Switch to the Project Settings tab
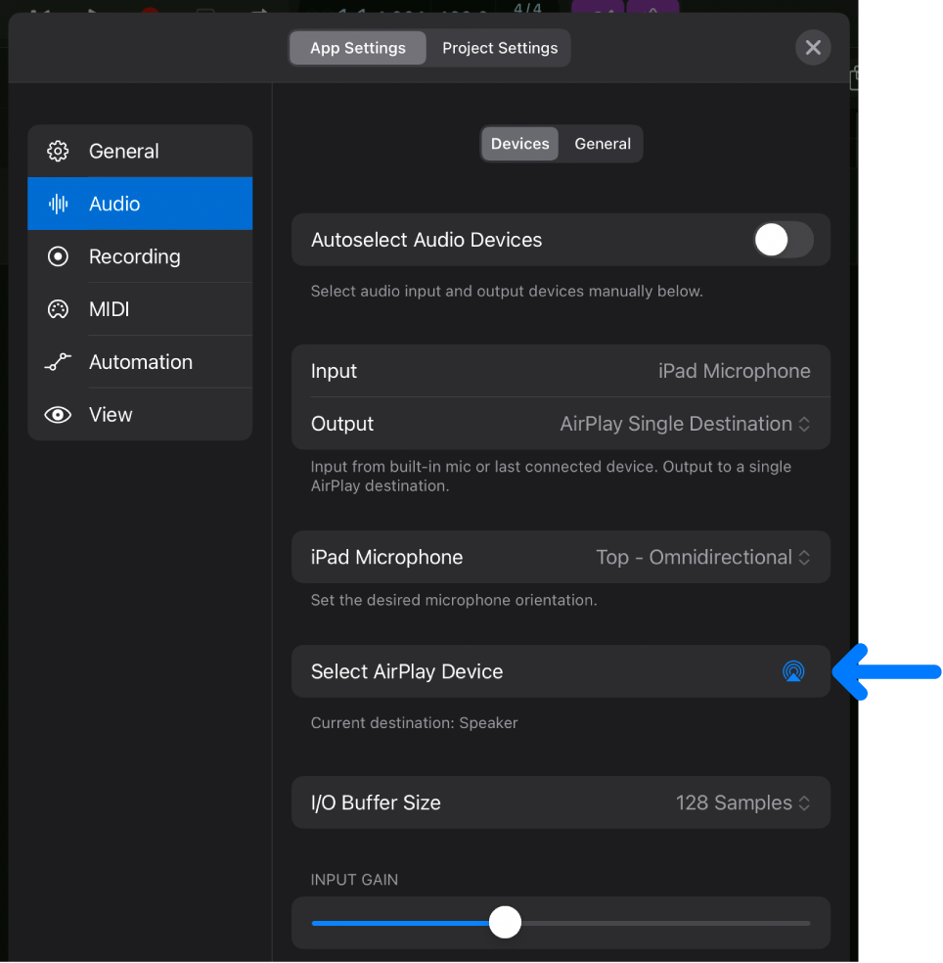This screenshot has width=943, height=963. pyautogui.click(x=498, y=47)
